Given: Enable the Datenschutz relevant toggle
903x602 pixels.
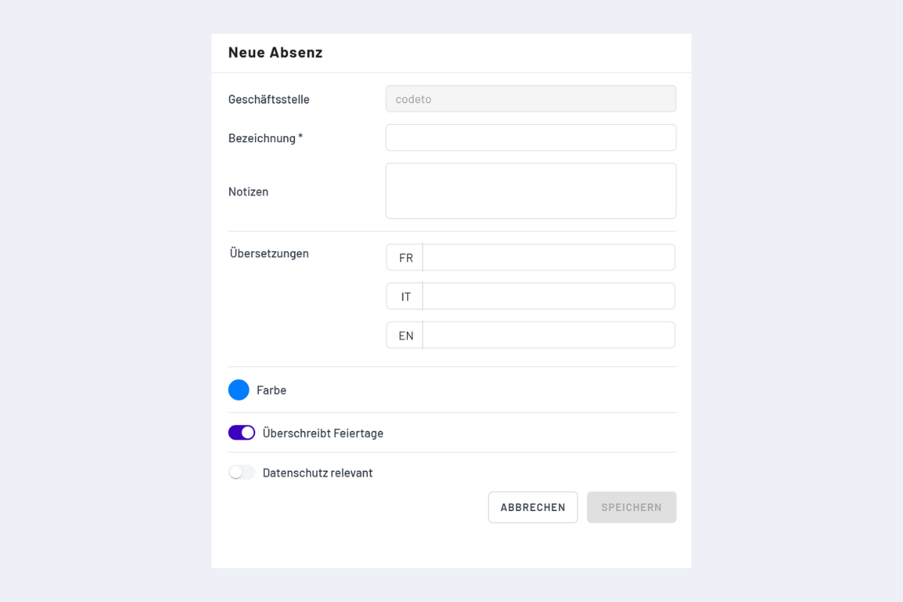Looking at the screenshot, I should 241,473.
